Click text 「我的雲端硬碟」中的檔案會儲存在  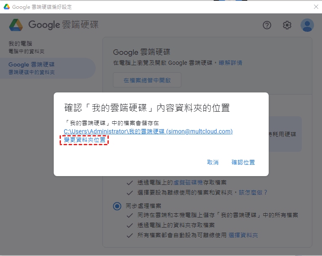[112, 123]
